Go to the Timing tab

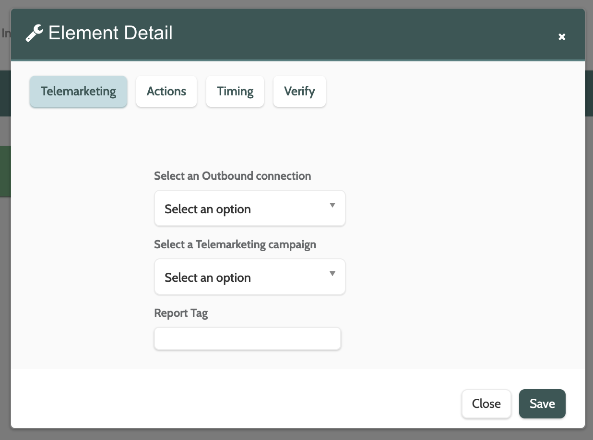235,92
